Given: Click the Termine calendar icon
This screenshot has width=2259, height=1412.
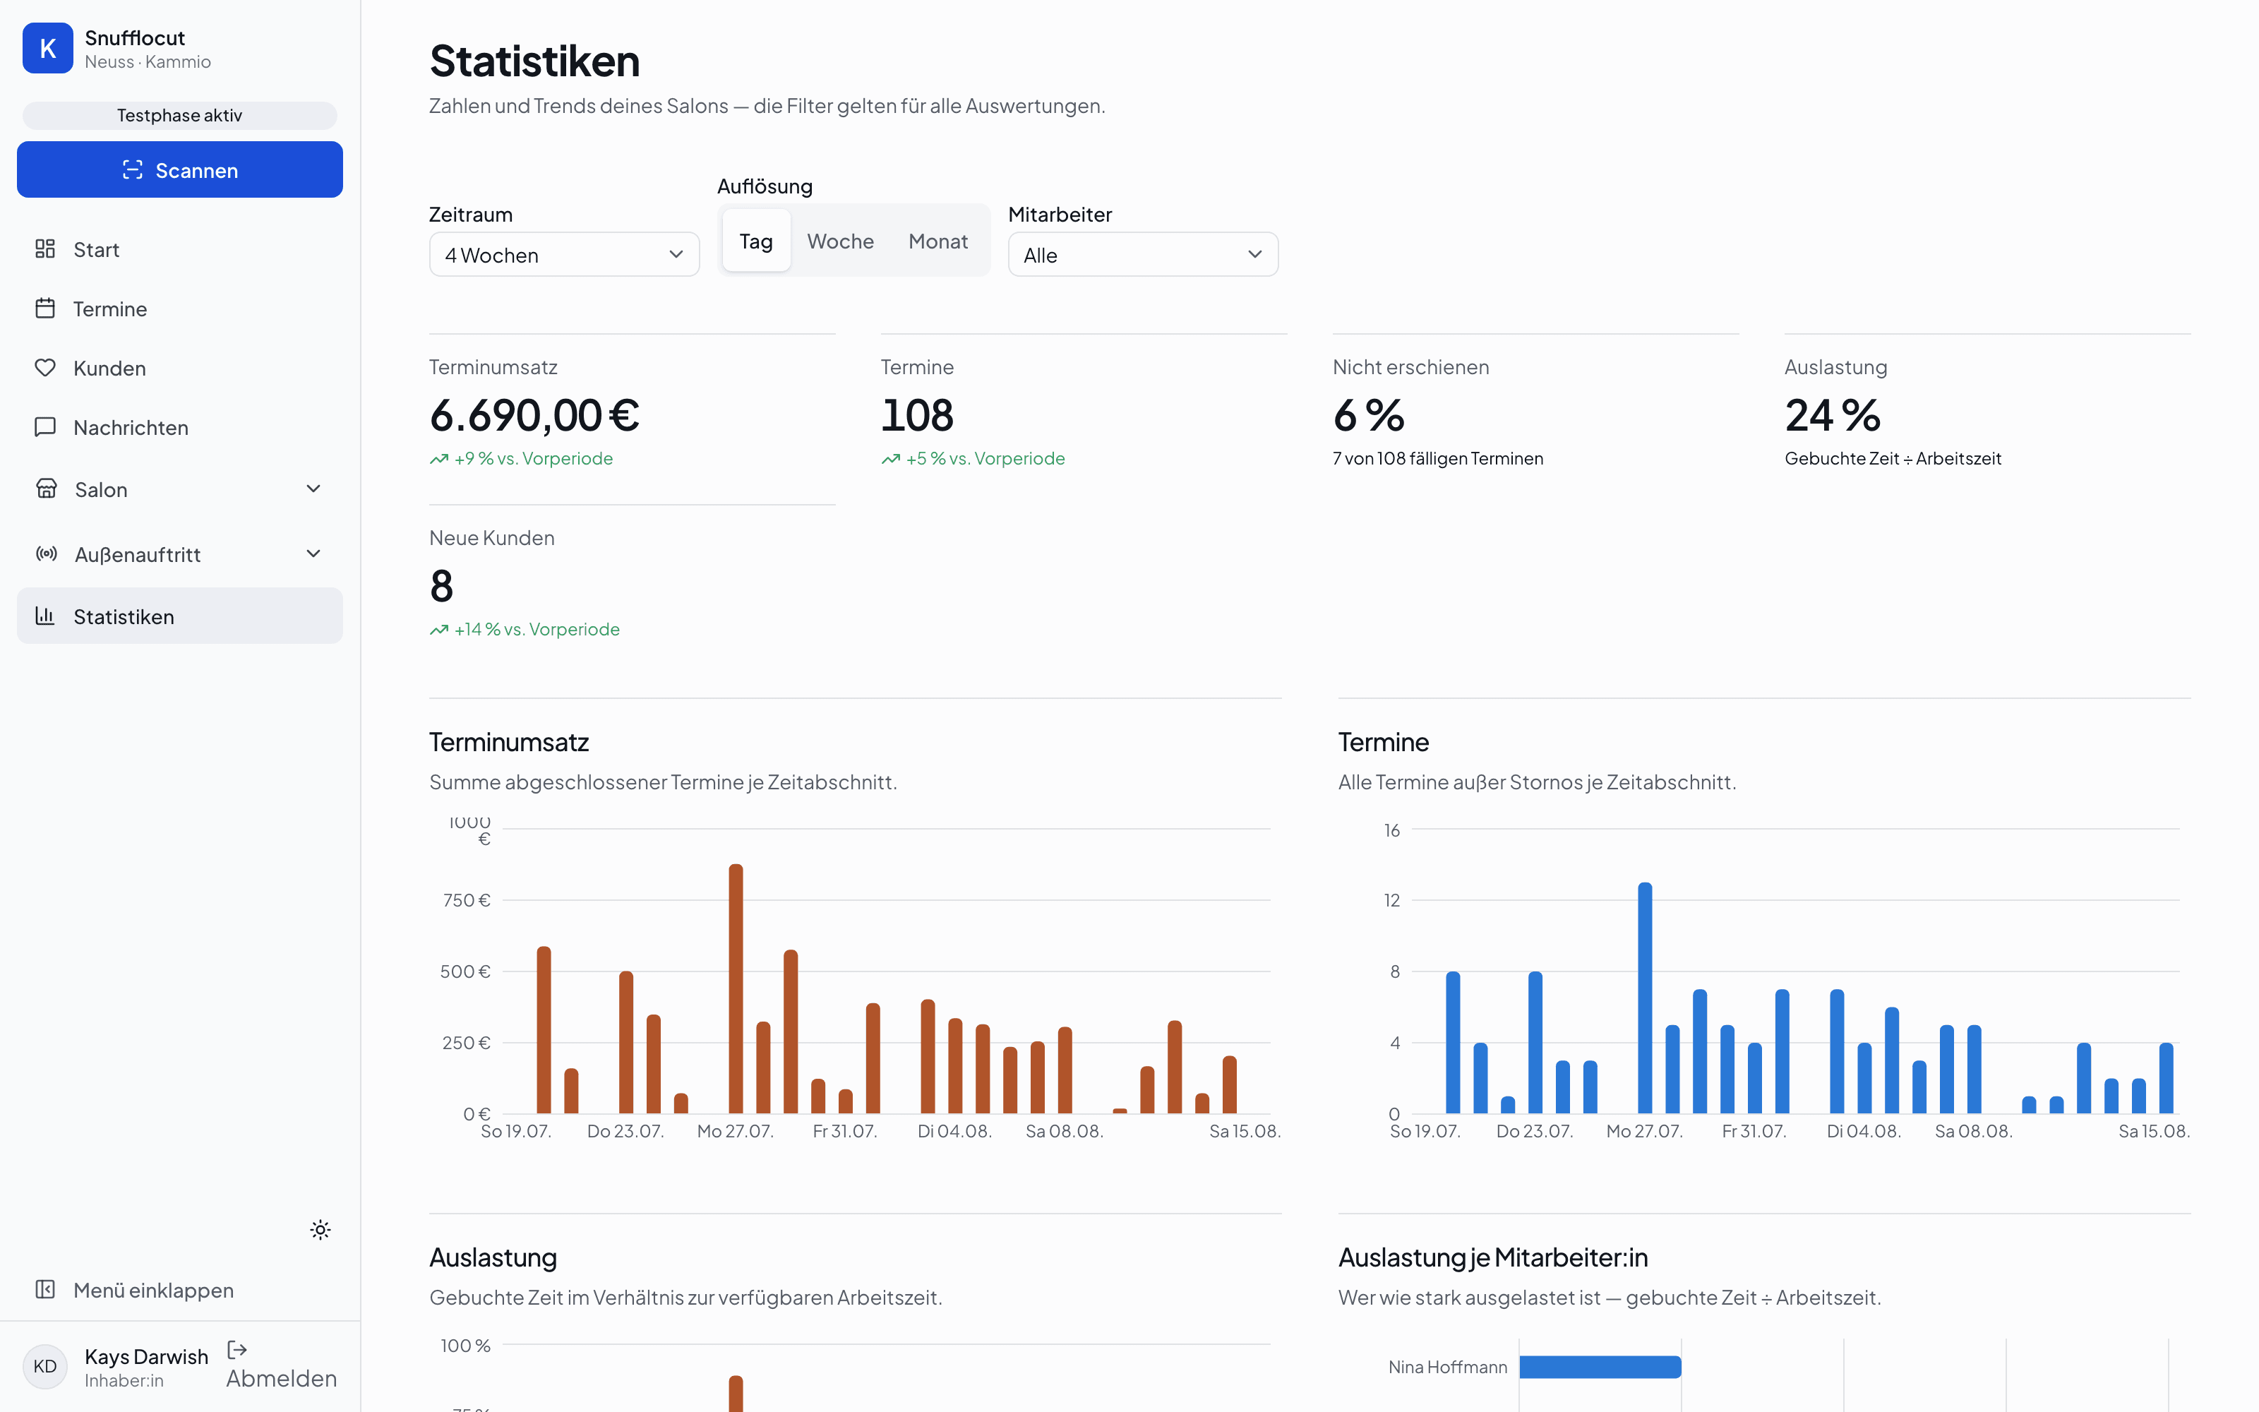Looking at the screenshot, I should coord(44,309).
